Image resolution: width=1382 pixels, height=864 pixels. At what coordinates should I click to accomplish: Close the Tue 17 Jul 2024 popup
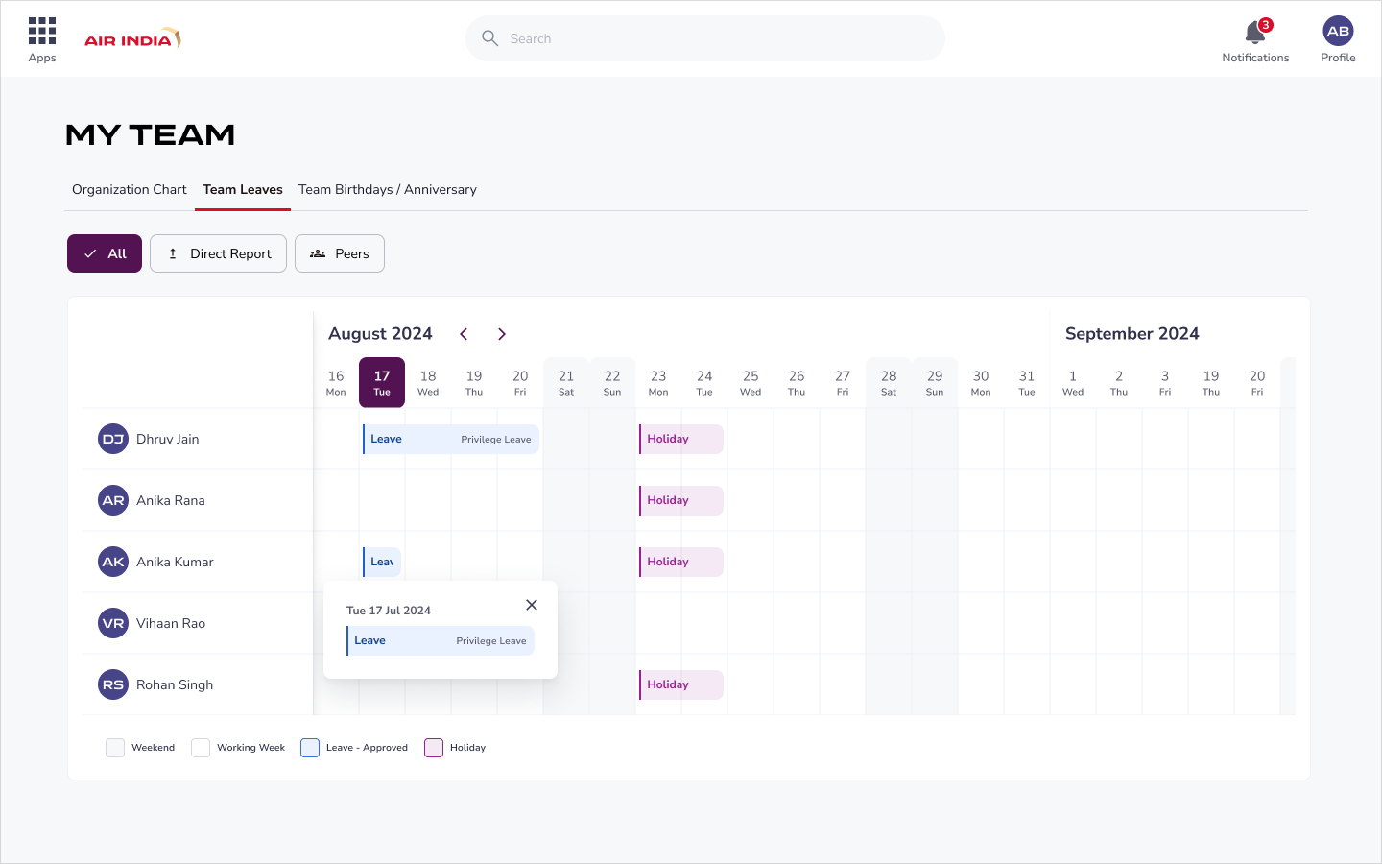tap(532, 605)
